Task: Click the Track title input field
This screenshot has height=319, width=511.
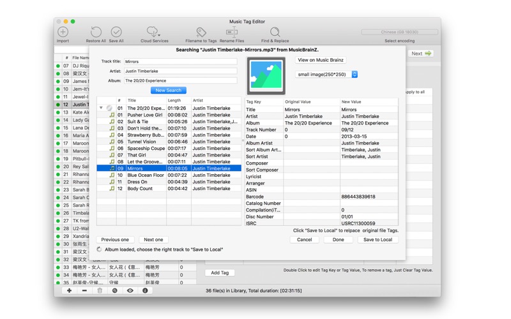Action: point(180,62)
